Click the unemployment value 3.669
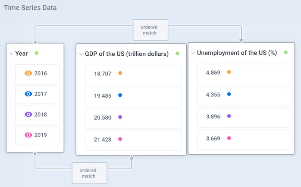 [x=213, y=139]
